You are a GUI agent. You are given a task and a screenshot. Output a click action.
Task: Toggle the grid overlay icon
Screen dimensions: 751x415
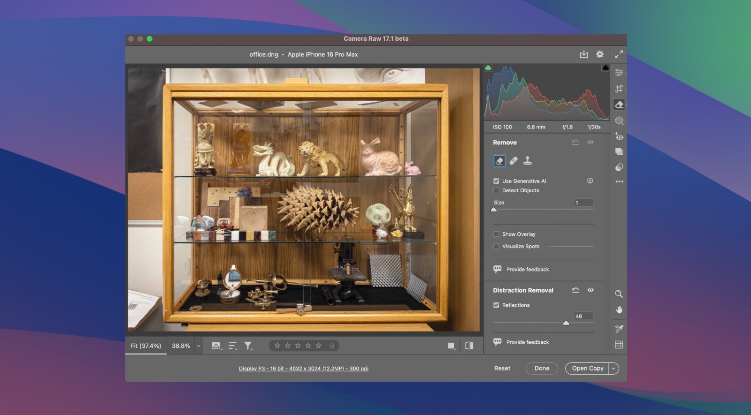pos(619,345)
